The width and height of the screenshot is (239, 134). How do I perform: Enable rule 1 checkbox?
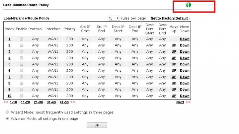pyautogui.click(x=21, y=39)
